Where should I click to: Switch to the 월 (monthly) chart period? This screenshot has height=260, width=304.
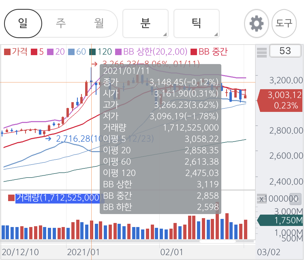point(99,24)
